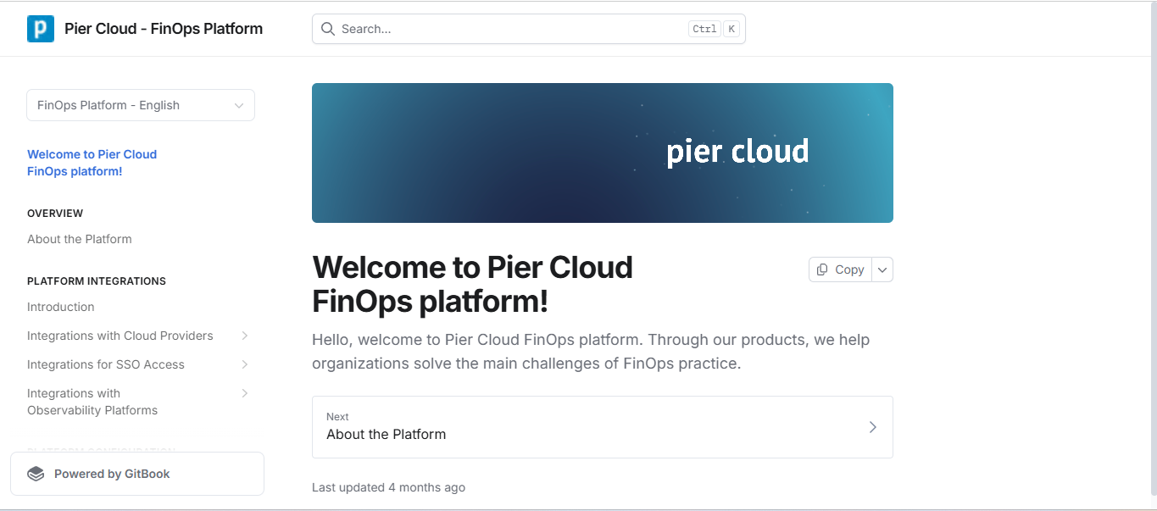Viewport: 1157px width, 511px height.
Task: Go to Introduction in sidebar
Action: click(61, 307)
